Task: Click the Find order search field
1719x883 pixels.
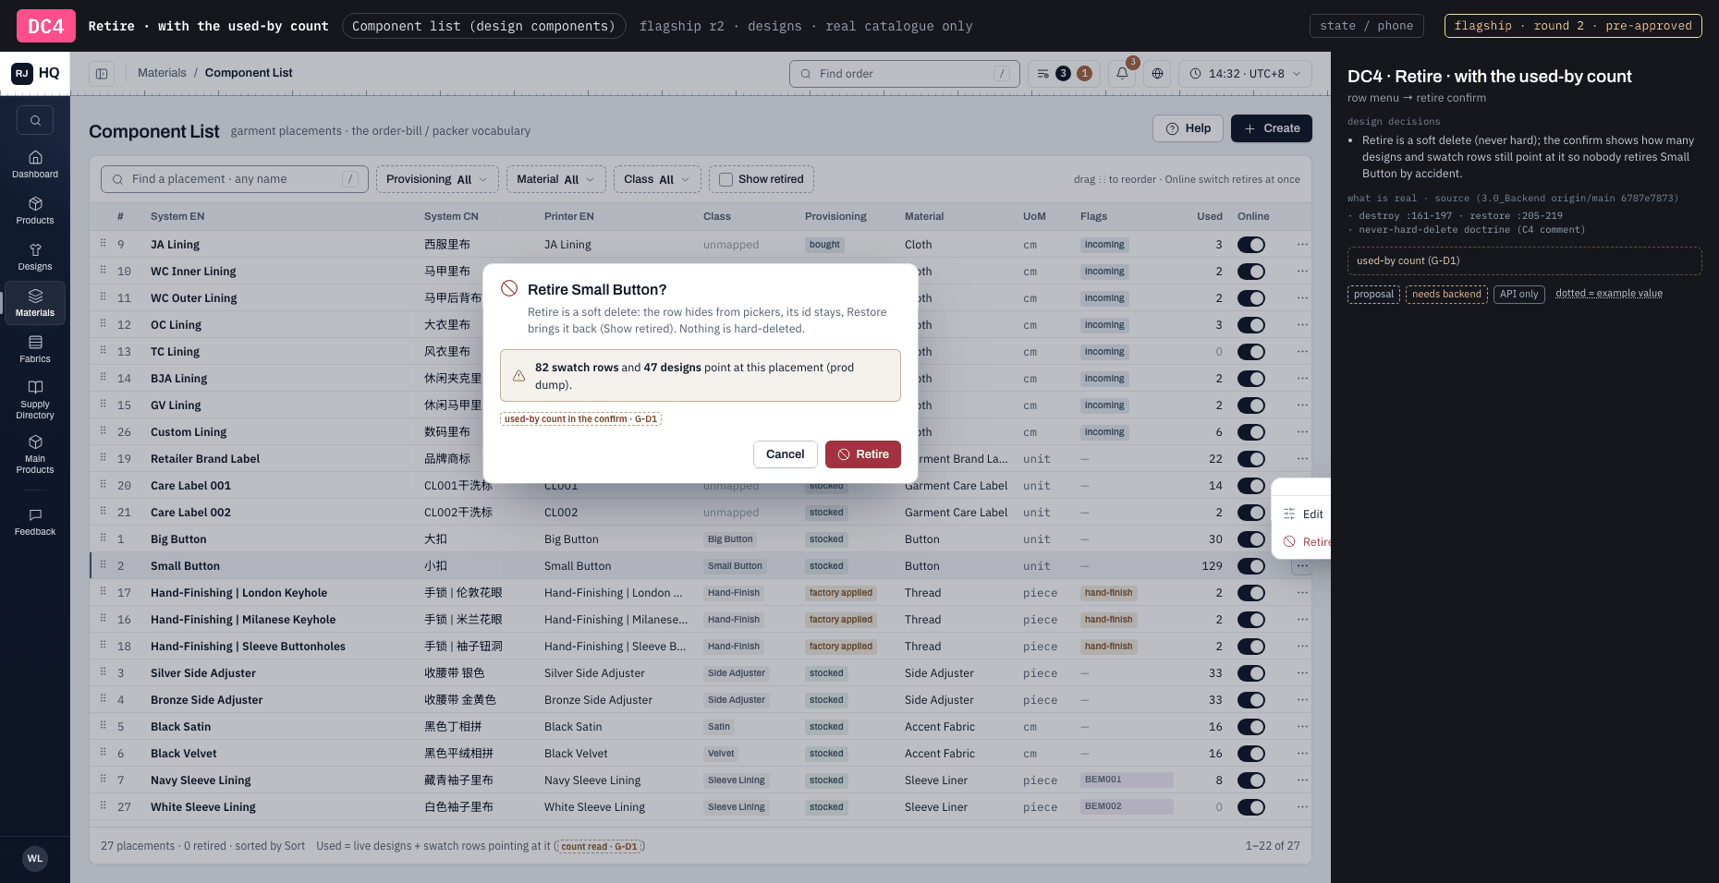Action: 905,74
